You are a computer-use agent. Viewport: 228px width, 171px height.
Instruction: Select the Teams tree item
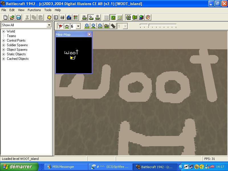pos(11,36)
